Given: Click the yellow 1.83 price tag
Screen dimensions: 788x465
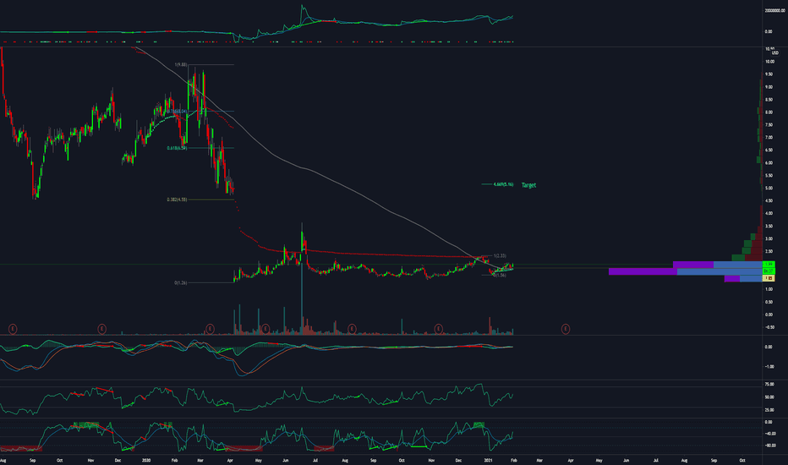Looking at the screenshot, I should pyautogui.click(x=769, y=278).
